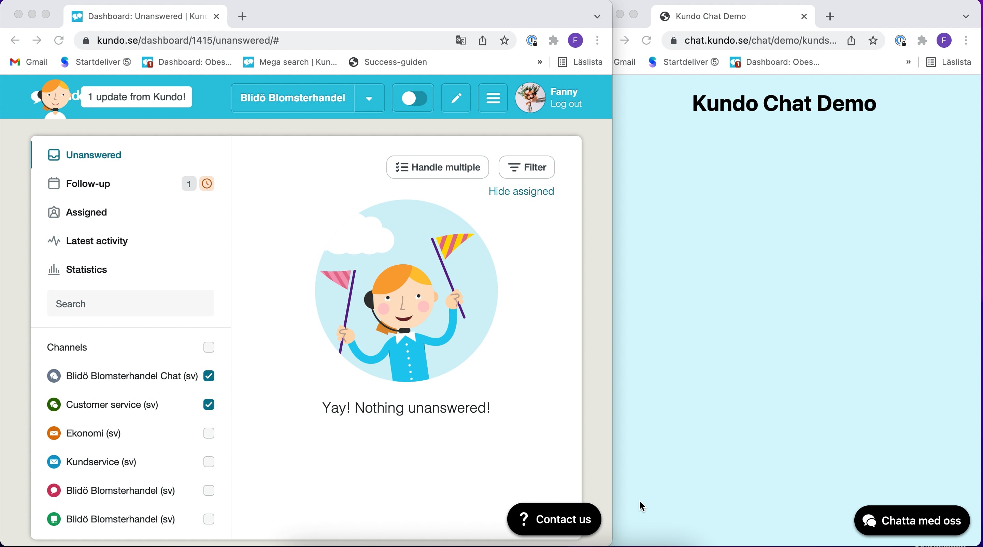Click the pencil edit icon in the header
This screenshot has width=983, height=547.
[x=456, y=98]
